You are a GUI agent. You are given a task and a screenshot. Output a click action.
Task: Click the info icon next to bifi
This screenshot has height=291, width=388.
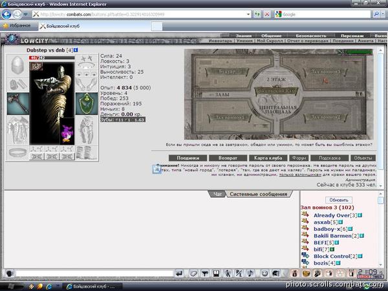tap(332, 250)
